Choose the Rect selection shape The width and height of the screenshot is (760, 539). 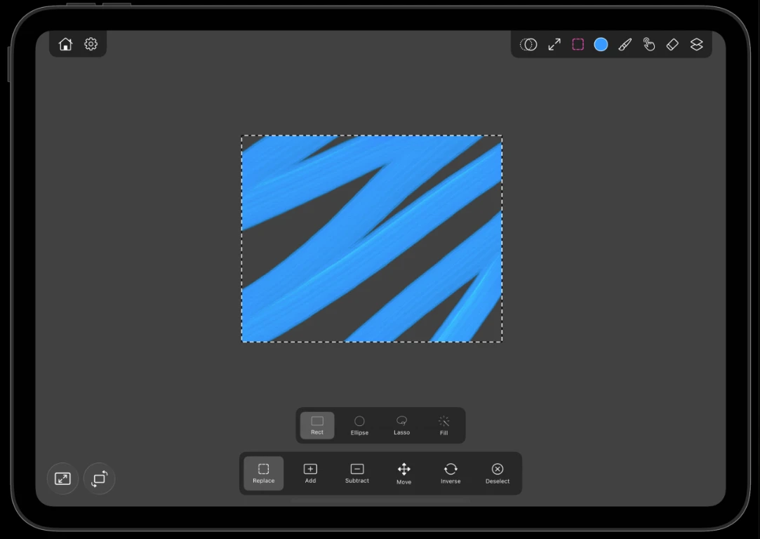pos(317,425)
